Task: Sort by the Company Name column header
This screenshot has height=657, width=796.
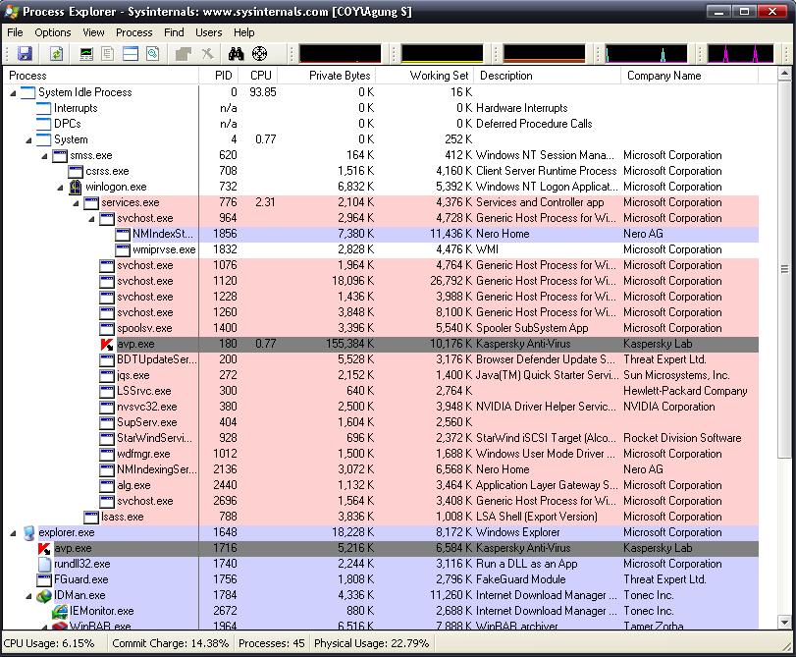Action: coord(689,76)
